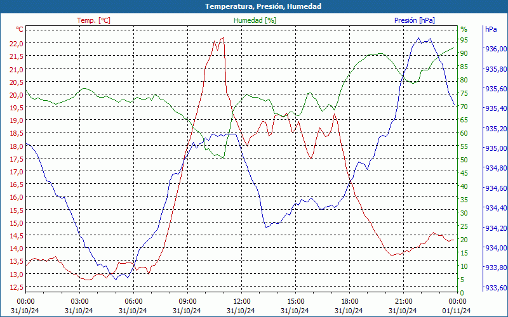Click the "935,60" pressure axis value
The height and width of the screenshot is (317, 508).
point(495,89)
